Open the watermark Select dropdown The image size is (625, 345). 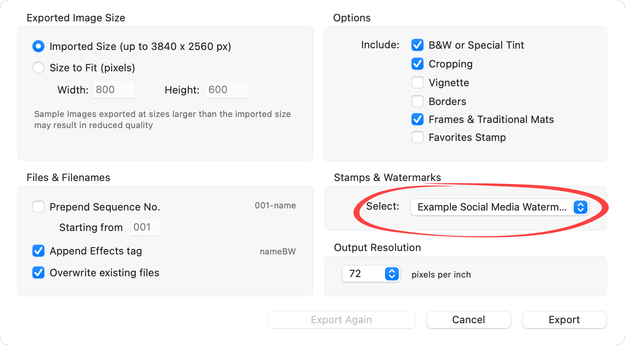492,207
